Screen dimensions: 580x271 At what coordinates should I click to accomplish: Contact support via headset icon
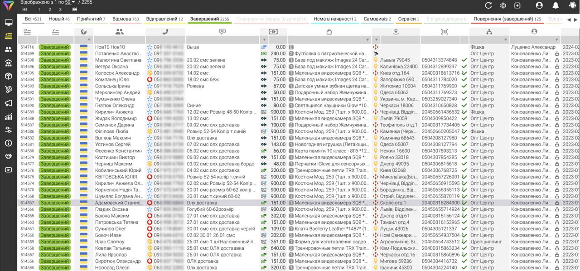tap(573, 5)
